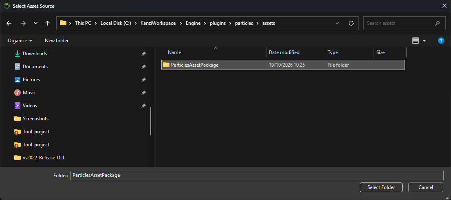Unpin Music via its pin icon
This screenshot has height=200, width=451.
[x=143, y=93]
